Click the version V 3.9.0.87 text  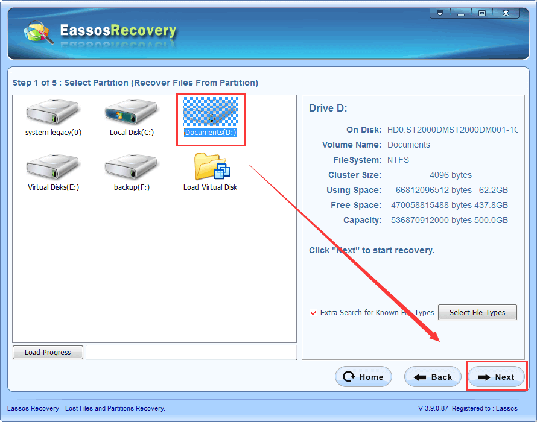pos(433,408)
